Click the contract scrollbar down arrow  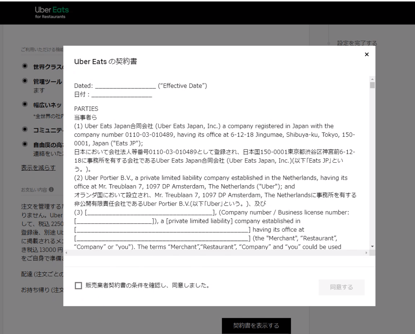(x=372, y=247)
